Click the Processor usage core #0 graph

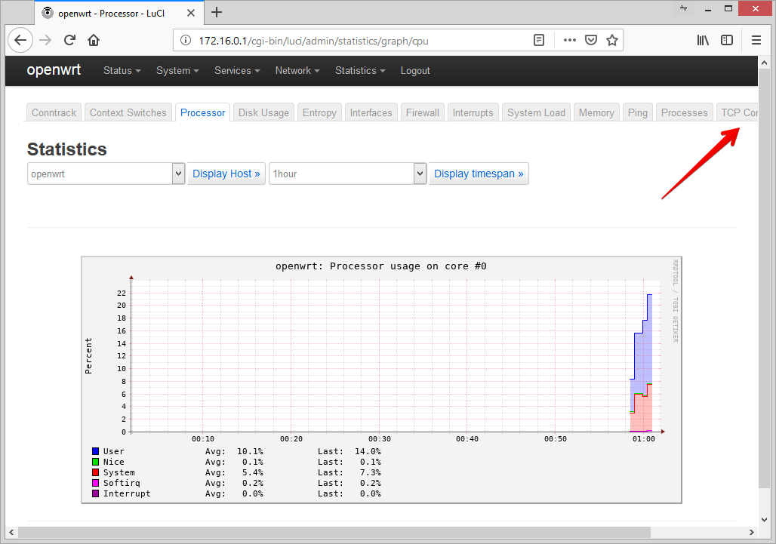coord(381,380)
